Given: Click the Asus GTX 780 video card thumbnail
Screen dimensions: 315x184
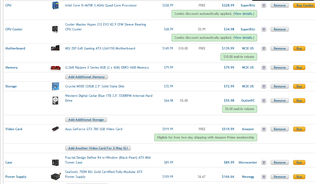Looking at the screenshot, I should [55, 129].
